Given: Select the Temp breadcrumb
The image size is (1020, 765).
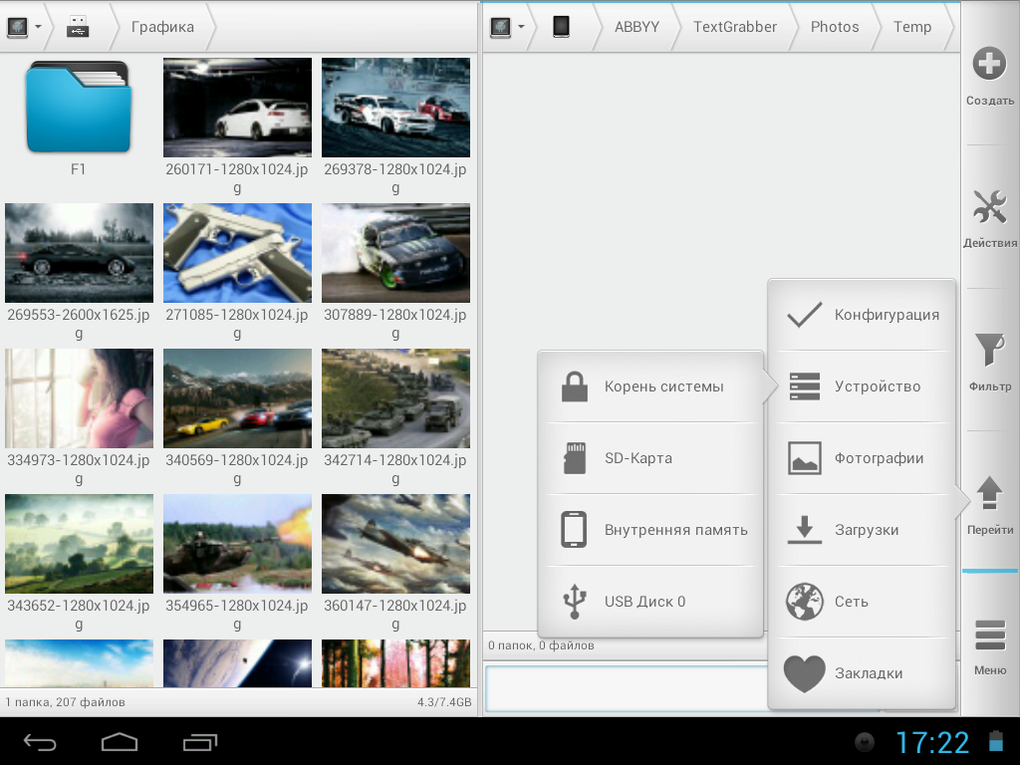Looking at the screenshot, I should tap(912, 27).
